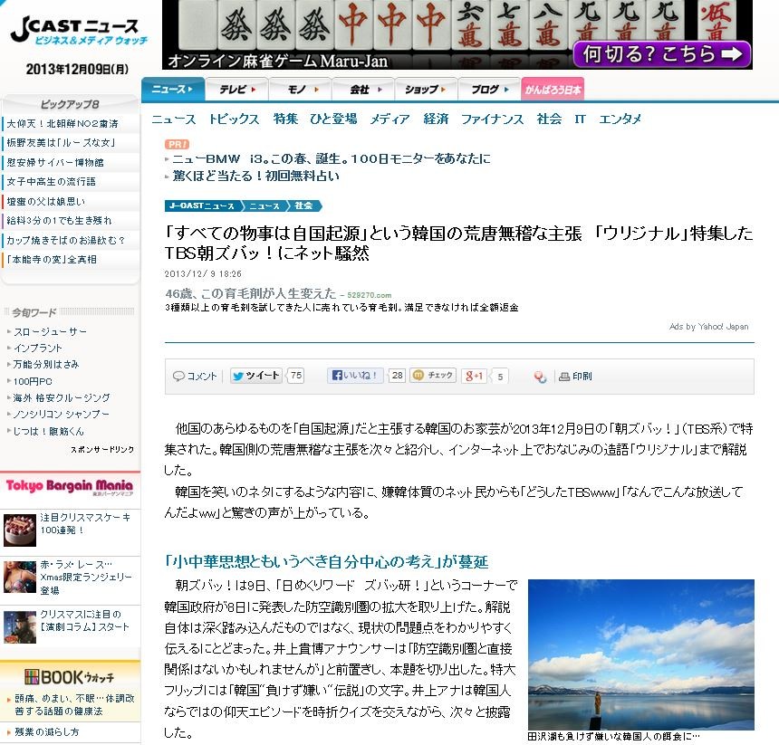Open the Christmas cake thumbnail

(19, 530)
